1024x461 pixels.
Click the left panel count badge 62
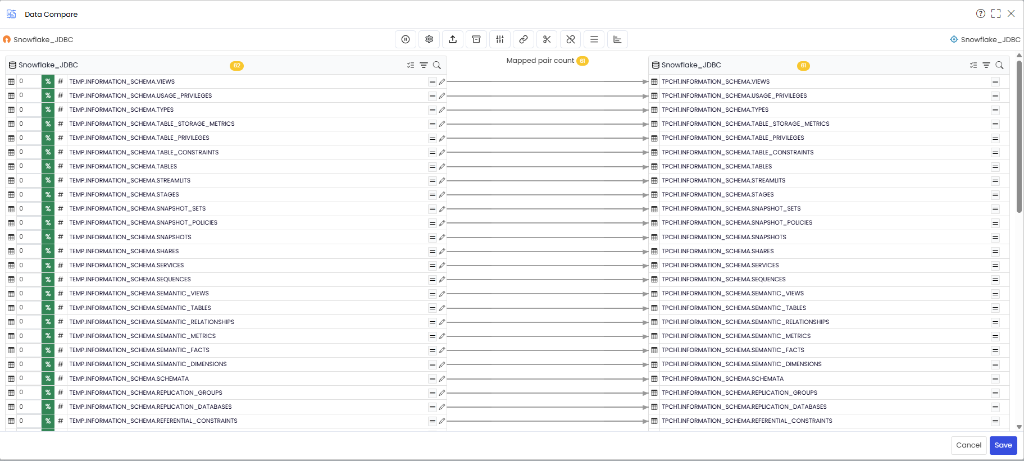tap(237, 66)
